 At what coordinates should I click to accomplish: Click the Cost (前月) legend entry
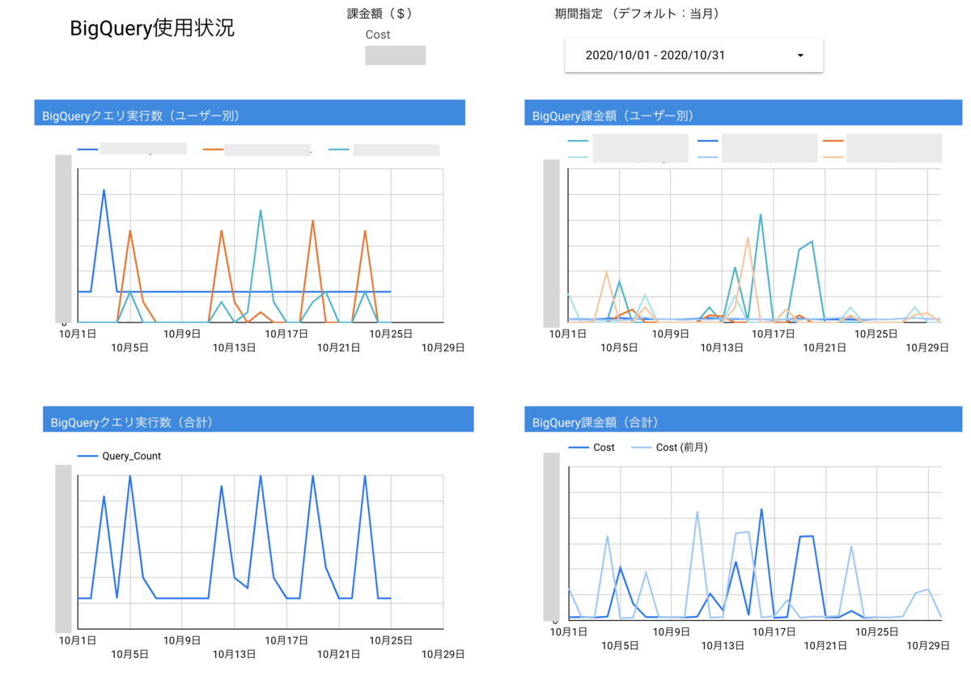[669, 447]
